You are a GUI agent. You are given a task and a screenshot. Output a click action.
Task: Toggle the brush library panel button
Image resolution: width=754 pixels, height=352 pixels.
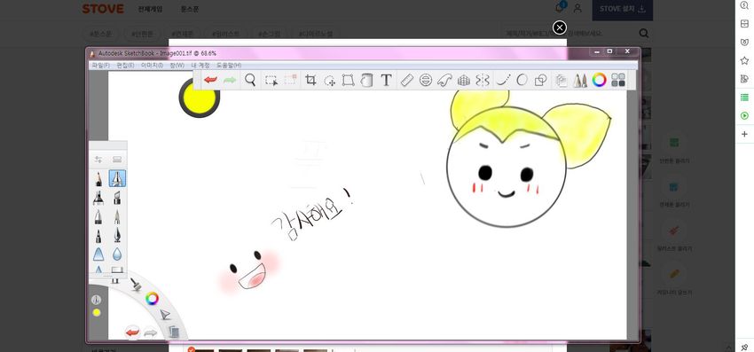point(580,80)
